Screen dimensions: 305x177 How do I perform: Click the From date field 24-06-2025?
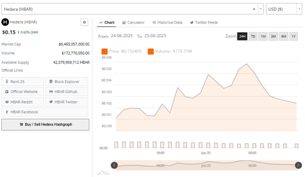[122, 36]
